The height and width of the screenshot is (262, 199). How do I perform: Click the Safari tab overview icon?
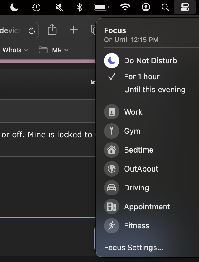(93, 30)
